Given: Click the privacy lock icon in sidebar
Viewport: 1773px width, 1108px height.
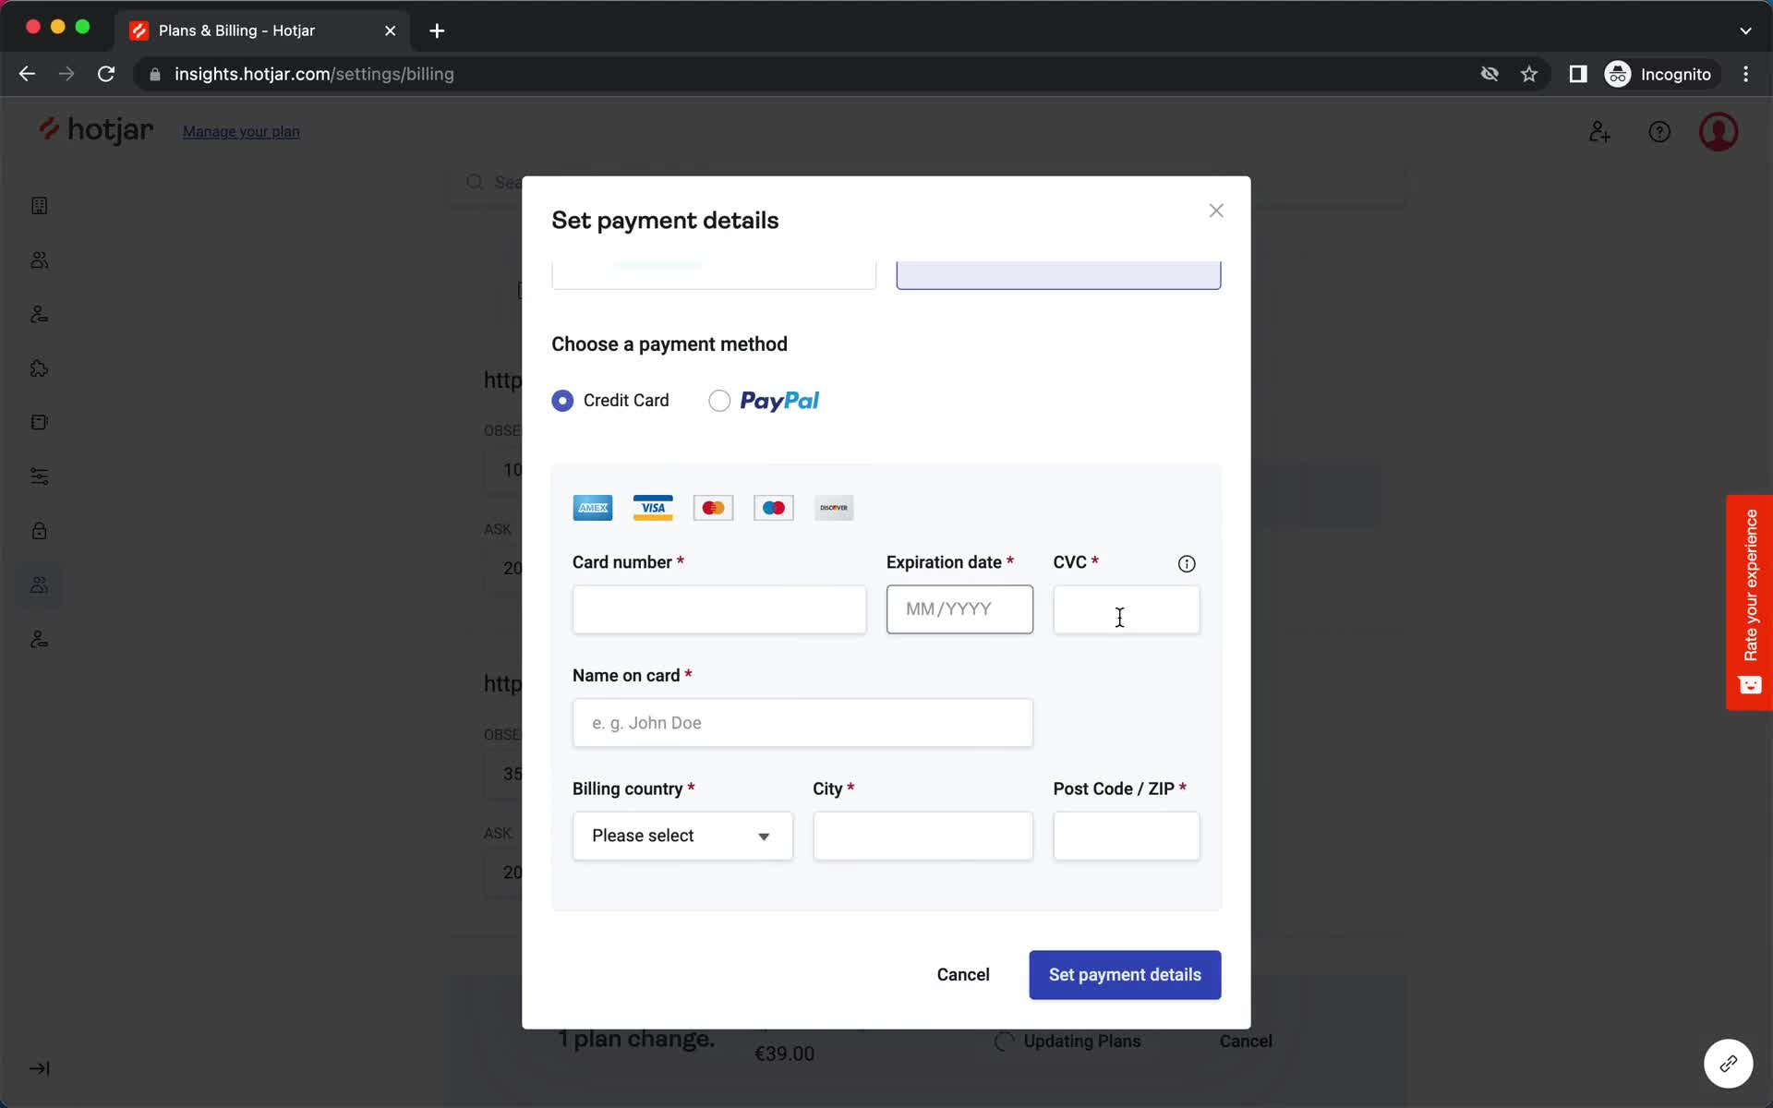Looking at the screenshot, I should (x=37, y=530).
